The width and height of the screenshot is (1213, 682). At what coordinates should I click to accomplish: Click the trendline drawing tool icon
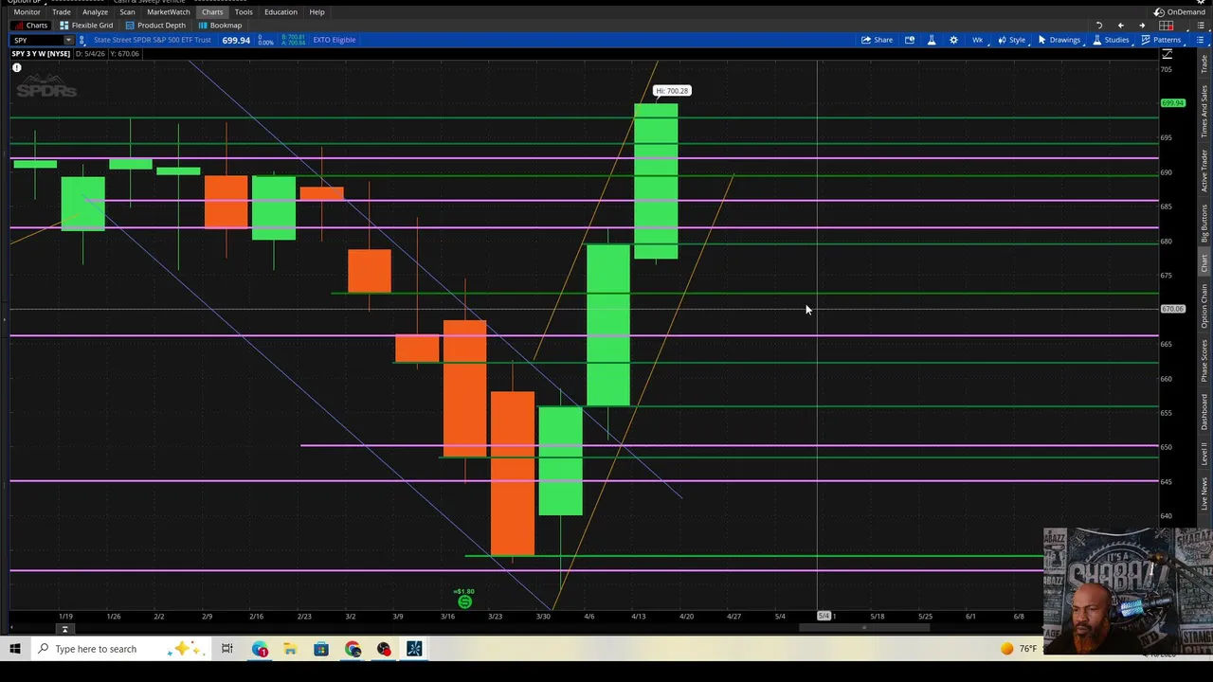1167,54
